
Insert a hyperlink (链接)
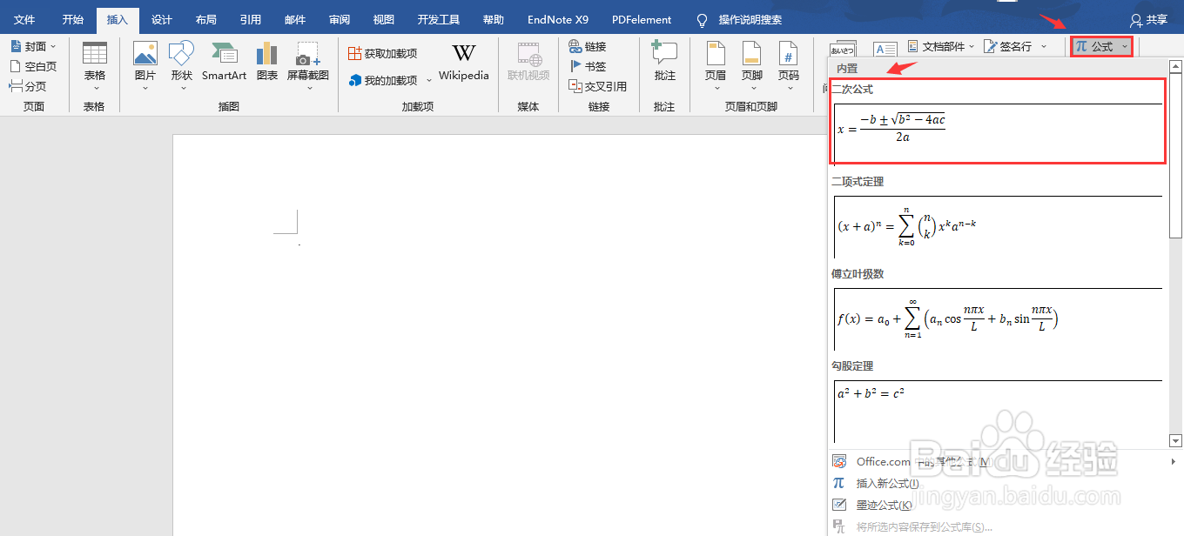coord(588,46)
